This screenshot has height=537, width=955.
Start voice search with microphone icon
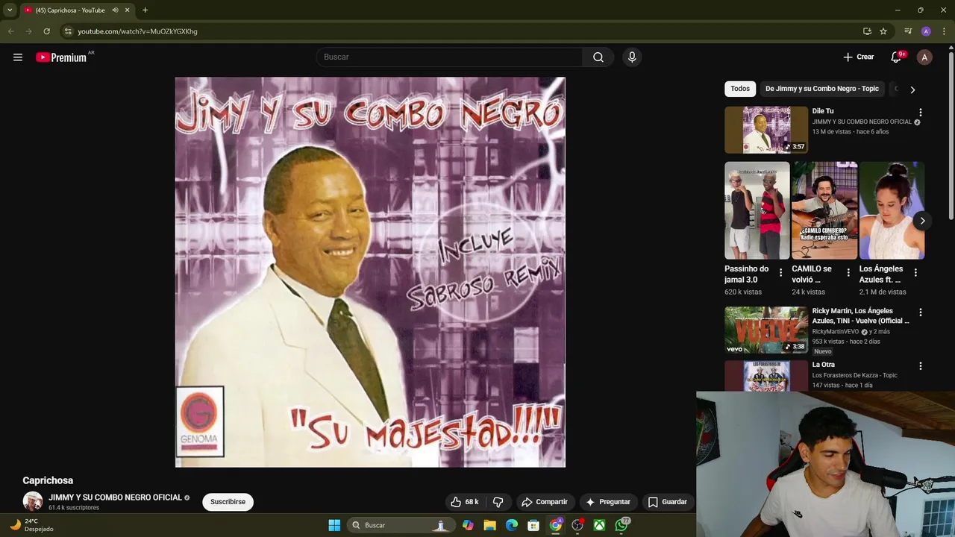pyautogui.click(x=632, y=57)
